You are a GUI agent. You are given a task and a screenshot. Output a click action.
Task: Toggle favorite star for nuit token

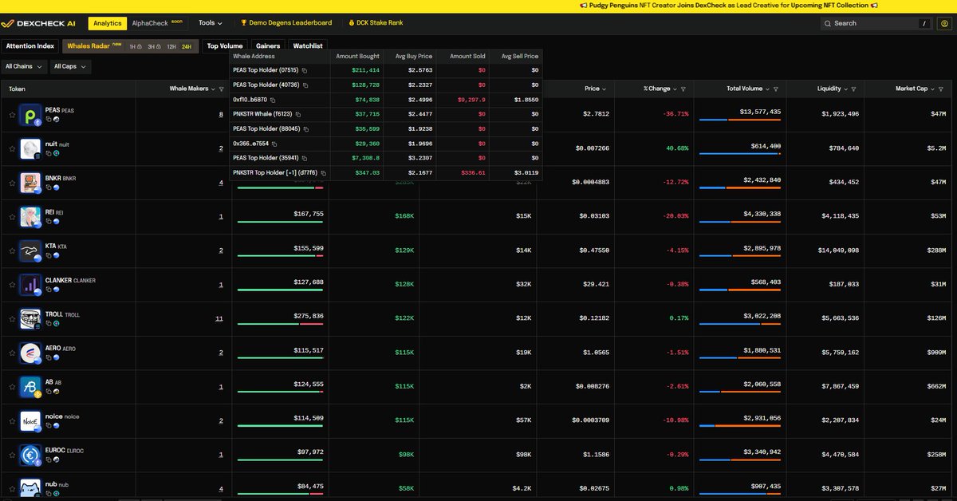[12, 148]
